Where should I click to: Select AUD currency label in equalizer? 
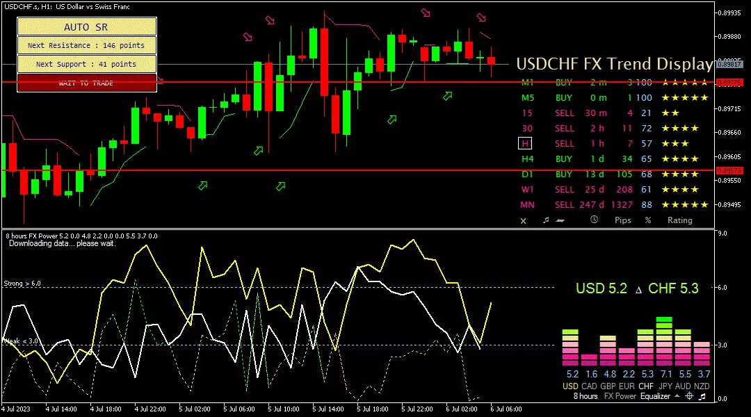[x=683, y=386]
